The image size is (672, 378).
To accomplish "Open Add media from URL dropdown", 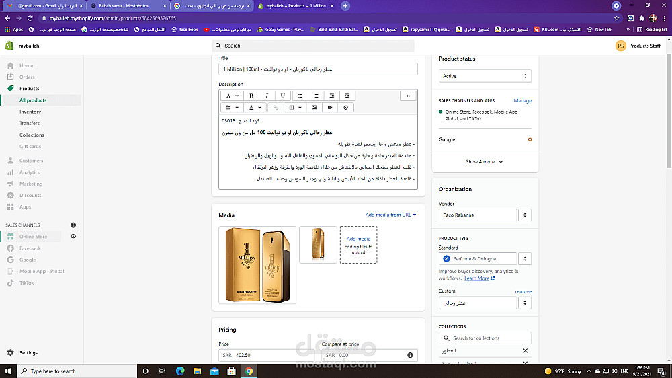I will click(390, 215).
